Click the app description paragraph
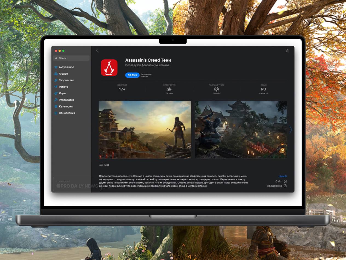346x260 pixels. point(174,181)
